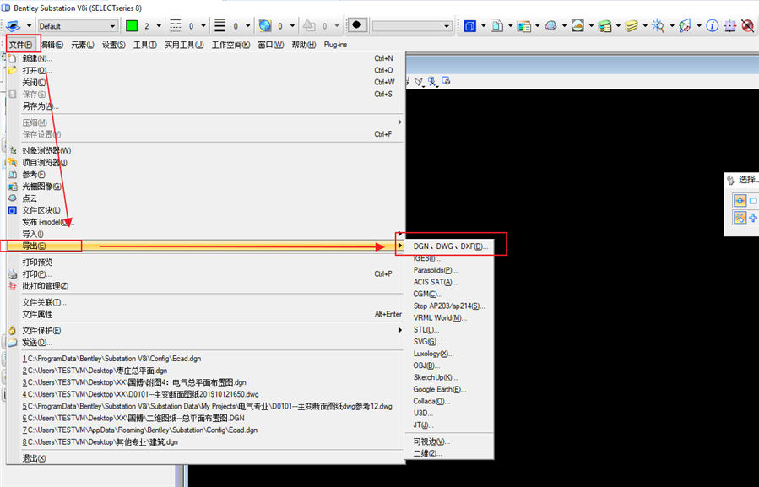Open the 工具(T) menu

144,45
